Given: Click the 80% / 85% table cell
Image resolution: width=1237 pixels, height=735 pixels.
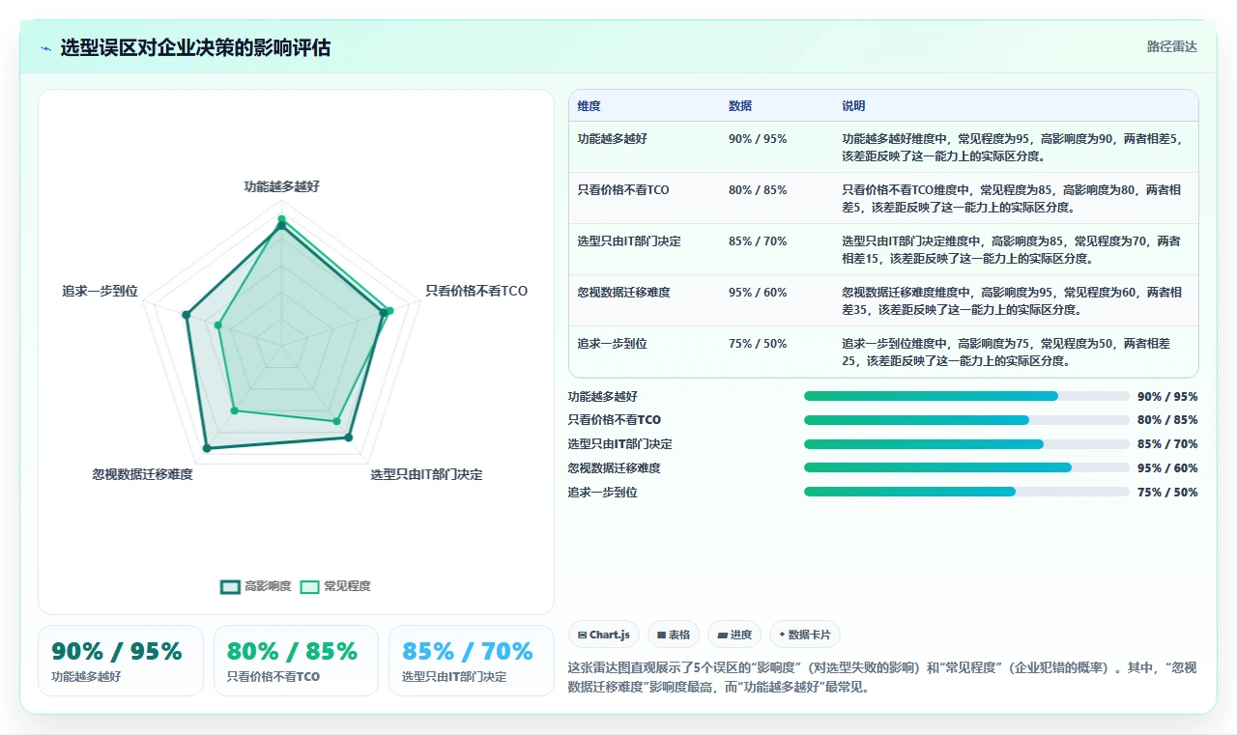Looking at the screenshot, I should (758, 190).
